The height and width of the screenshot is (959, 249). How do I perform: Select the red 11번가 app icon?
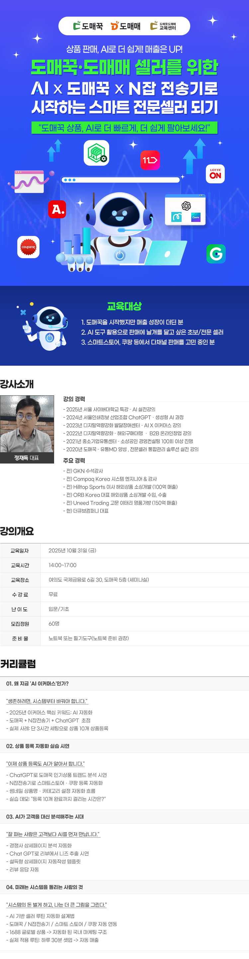(150, 160)
